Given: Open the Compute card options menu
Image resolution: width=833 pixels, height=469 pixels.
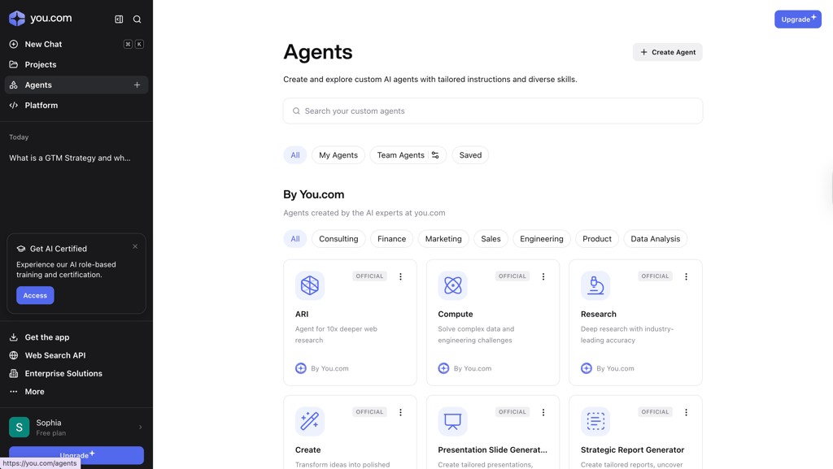Looking at the screenshot, I should [543, 276].
